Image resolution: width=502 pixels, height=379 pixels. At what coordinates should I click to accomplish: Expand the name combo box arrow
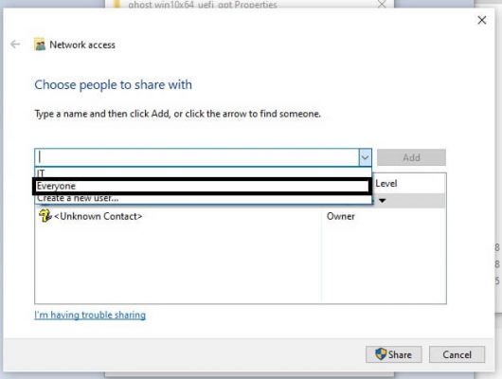365,157
